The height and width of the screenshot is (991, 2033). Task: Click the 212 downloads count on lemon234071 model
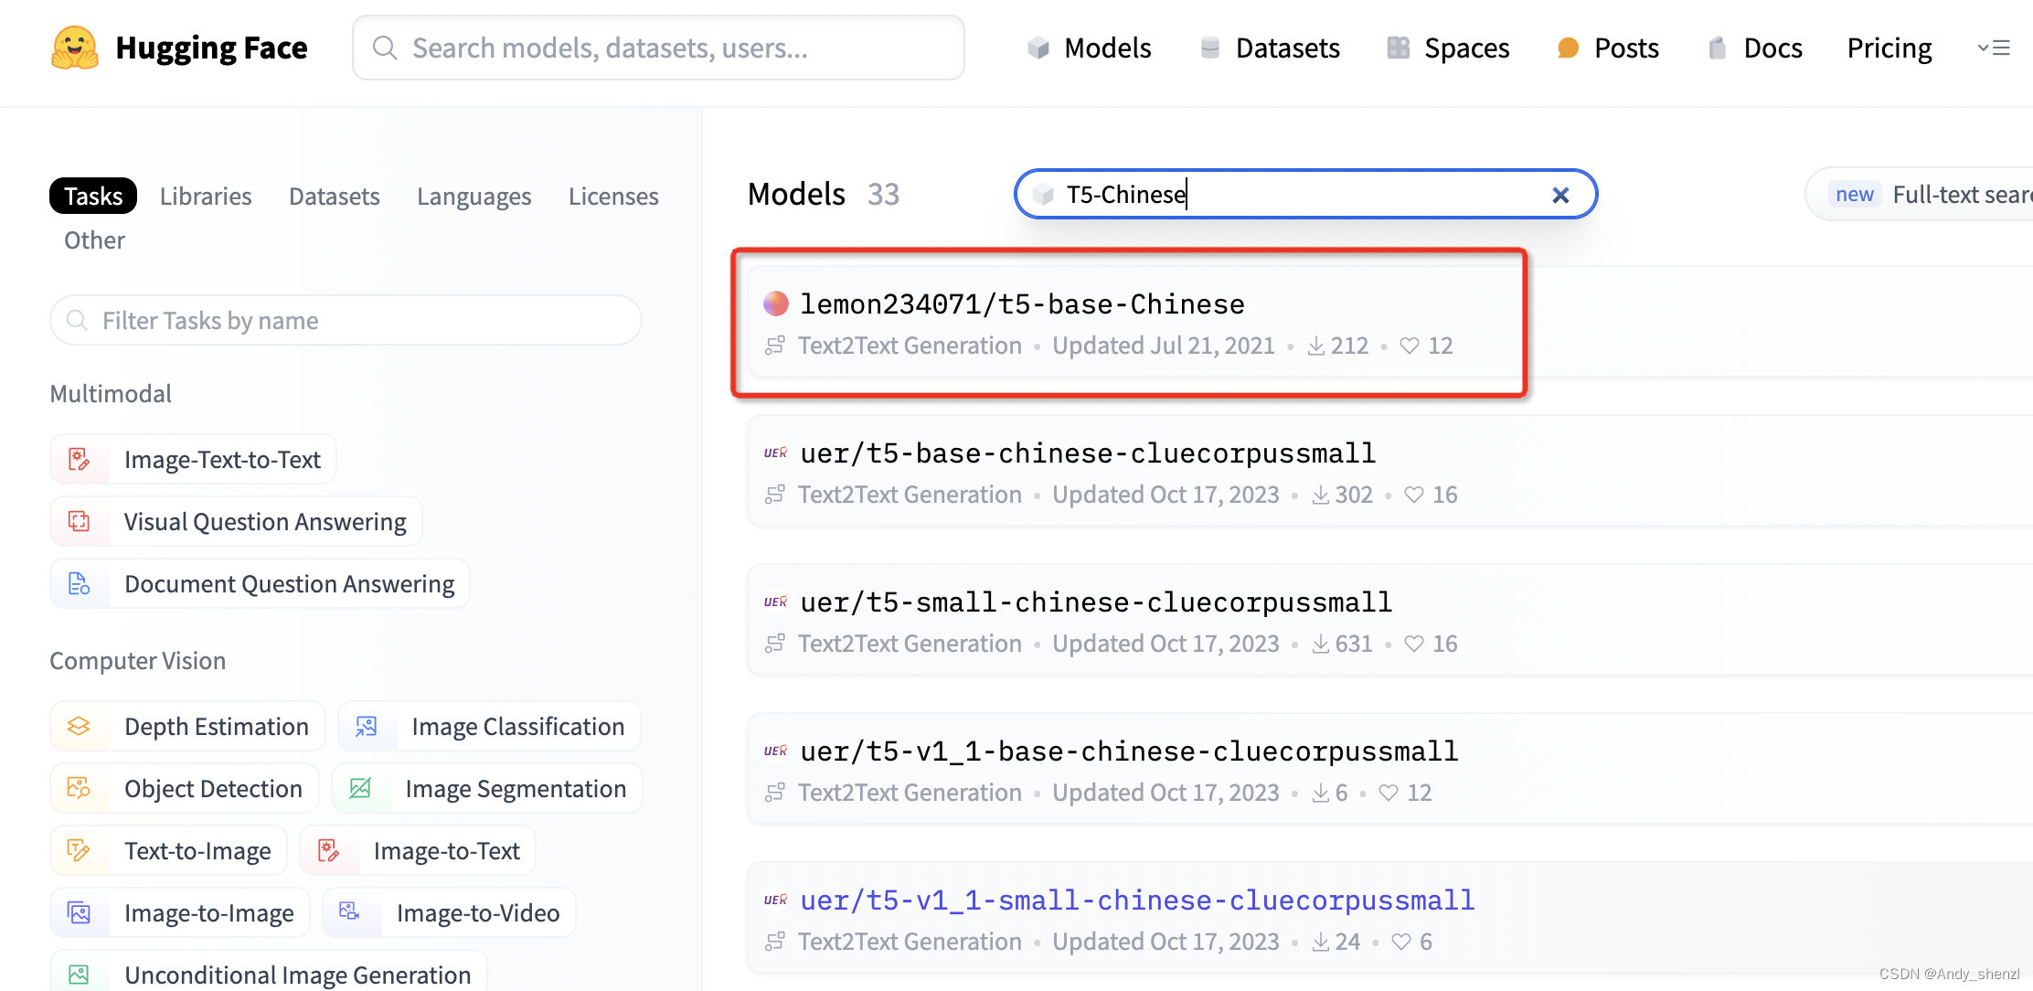coord(1337,346)
